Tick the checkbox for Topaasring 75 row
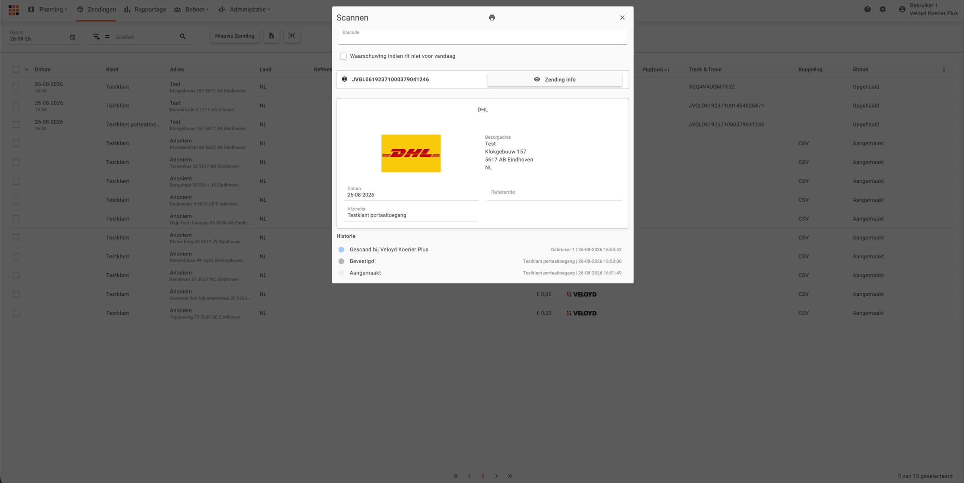Screen dimensions: 964x483 (16, 313)
